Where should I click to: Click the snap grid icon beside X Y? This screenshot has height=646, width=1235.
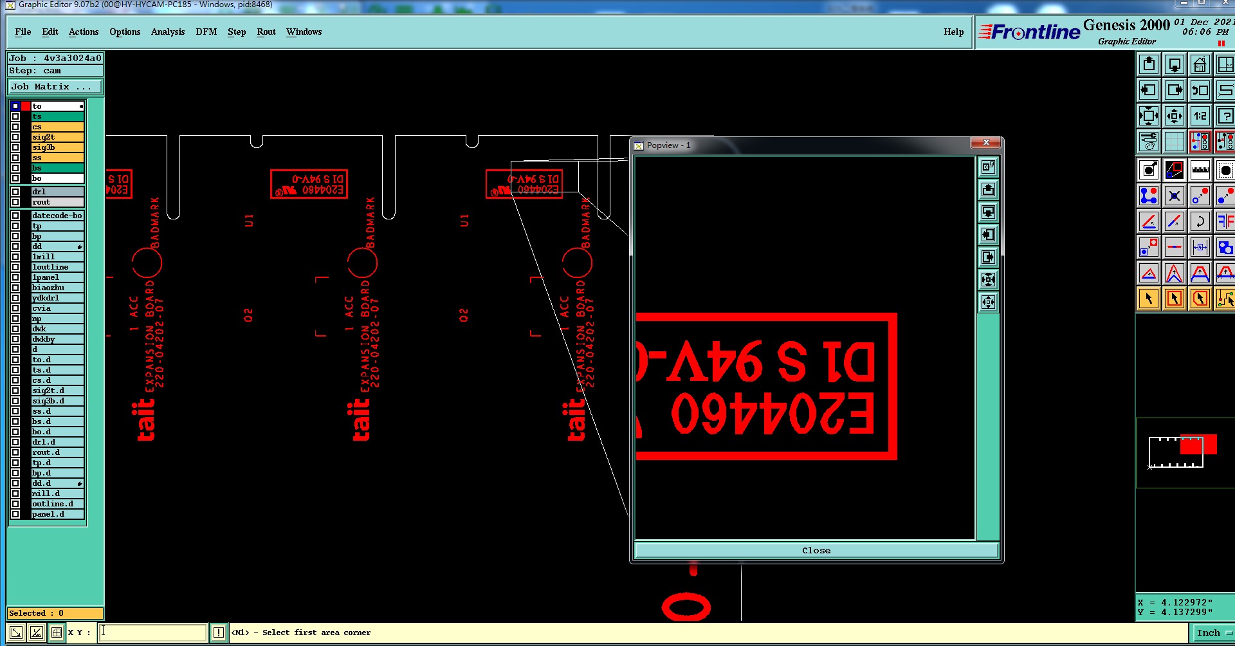[x=57, y=632]
